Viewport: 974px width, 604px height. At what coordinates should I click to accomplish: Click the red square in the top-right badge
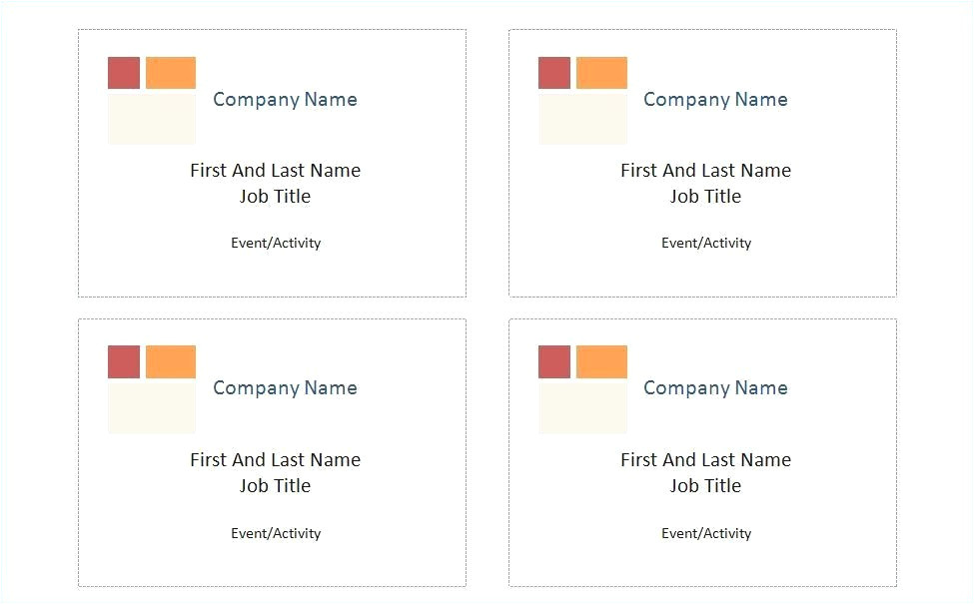click(x=554, y=73)
